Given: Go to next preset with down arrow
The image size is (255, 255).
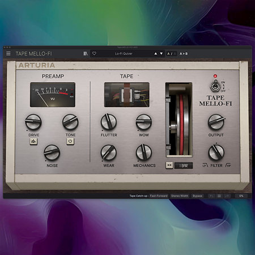Looking at the screenshot, I should coord(161,54).
